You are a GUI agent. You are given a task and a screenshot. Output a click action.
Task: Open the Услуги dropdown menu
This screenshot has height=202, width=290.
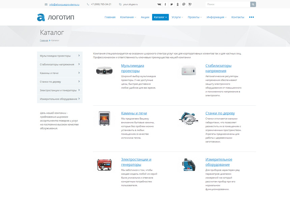pyautogui.click(x=177, y=17)
